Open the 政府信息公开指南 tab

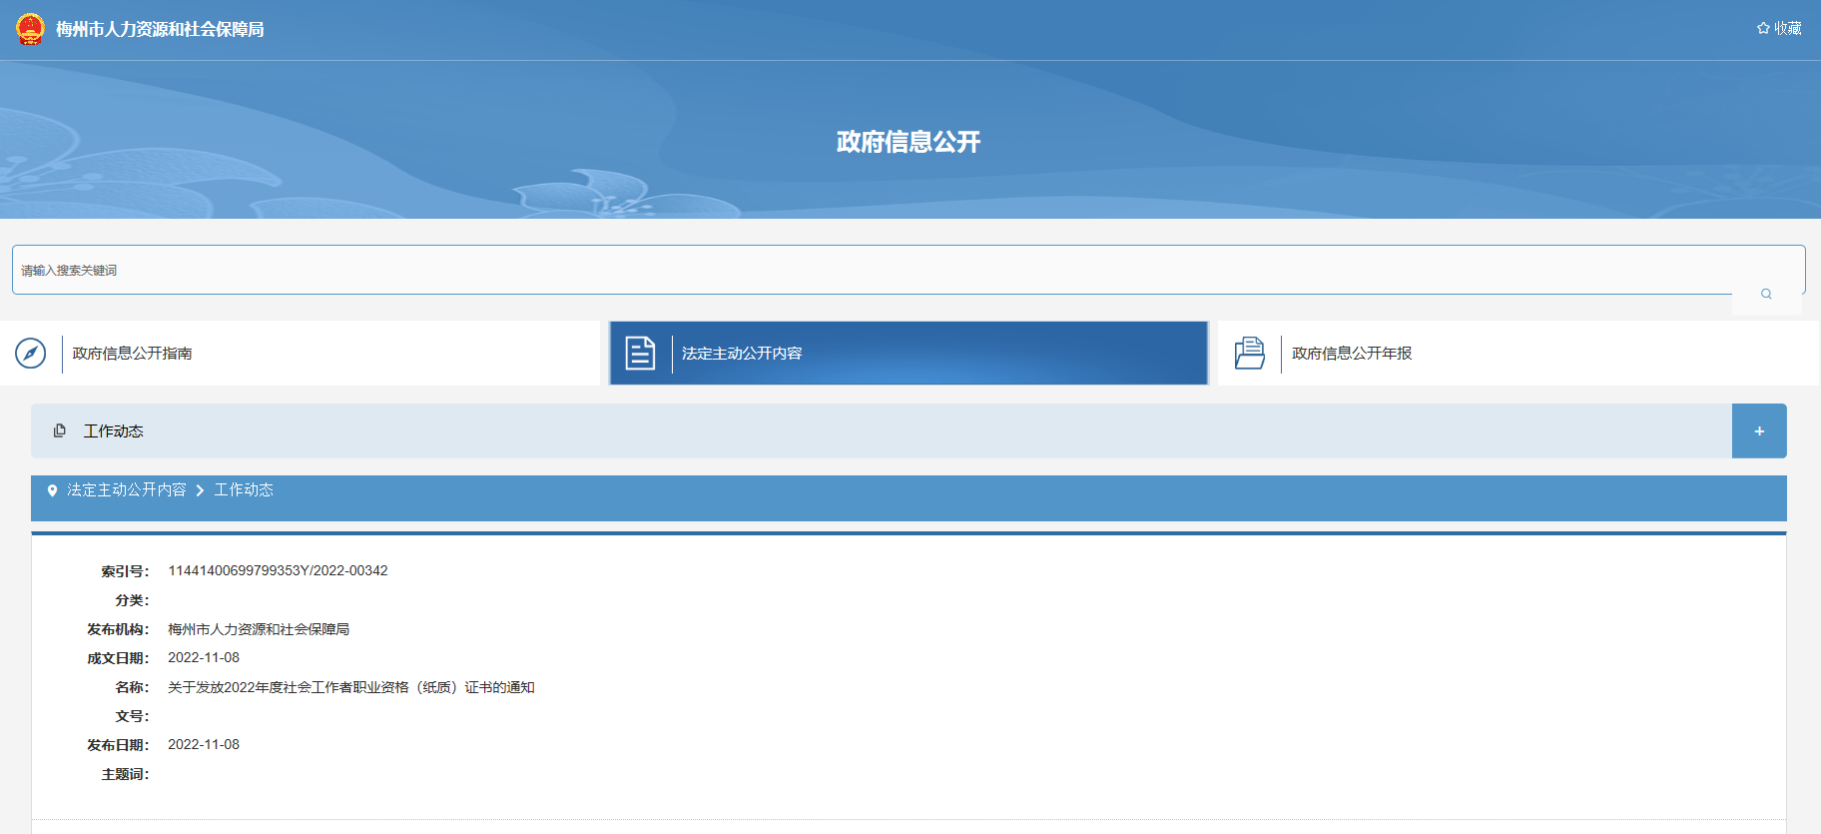(x=301, y=353)
